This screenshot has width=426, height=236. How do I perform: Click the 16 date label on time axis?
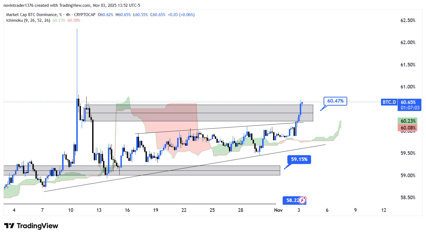[x=127, y=210]
